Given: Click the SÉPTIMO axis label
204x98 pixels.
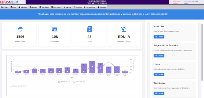Looking at the screenshot, I should click(75, 74).
